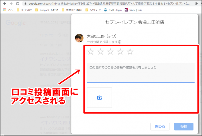Rate three stars in the review dialog

tap(110, 52)
